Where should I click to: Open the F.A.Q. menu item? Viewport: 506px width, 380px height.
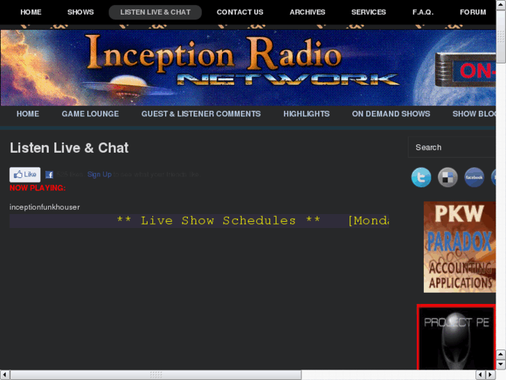tap(422, 13)
